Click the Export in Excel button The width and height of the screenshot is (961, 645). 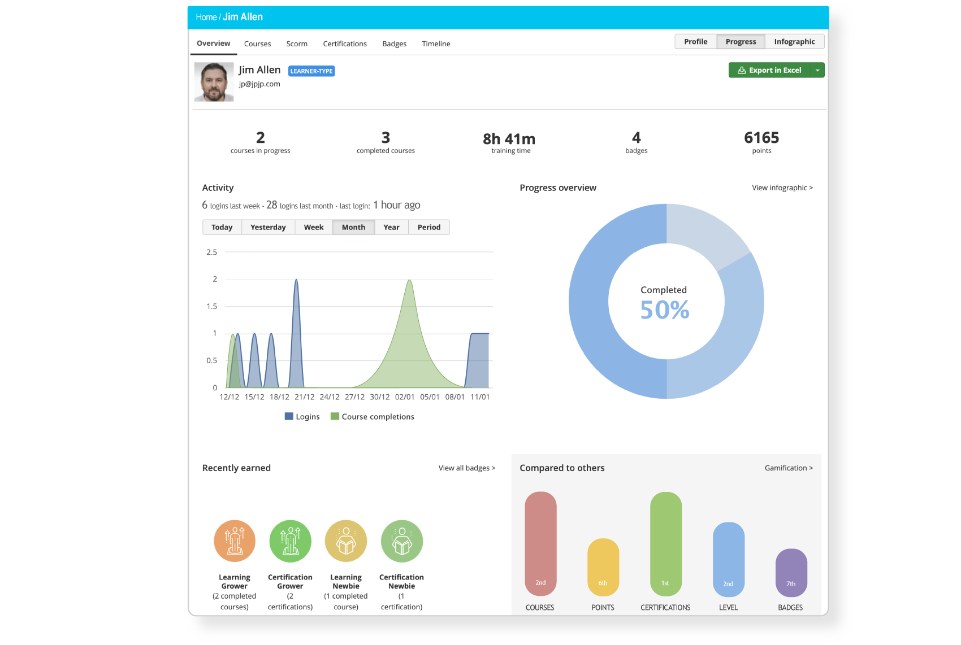click(770, 70)
